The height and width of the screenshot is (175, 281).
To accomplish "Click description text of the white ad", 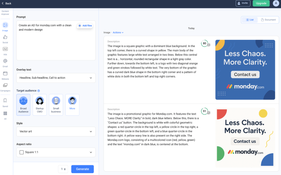I will (x=153, y=129).
